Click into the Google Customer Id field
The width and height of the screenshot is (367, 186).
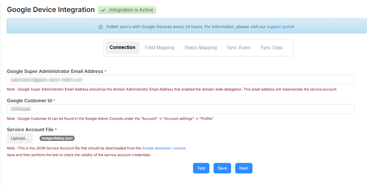coord(181,109)
